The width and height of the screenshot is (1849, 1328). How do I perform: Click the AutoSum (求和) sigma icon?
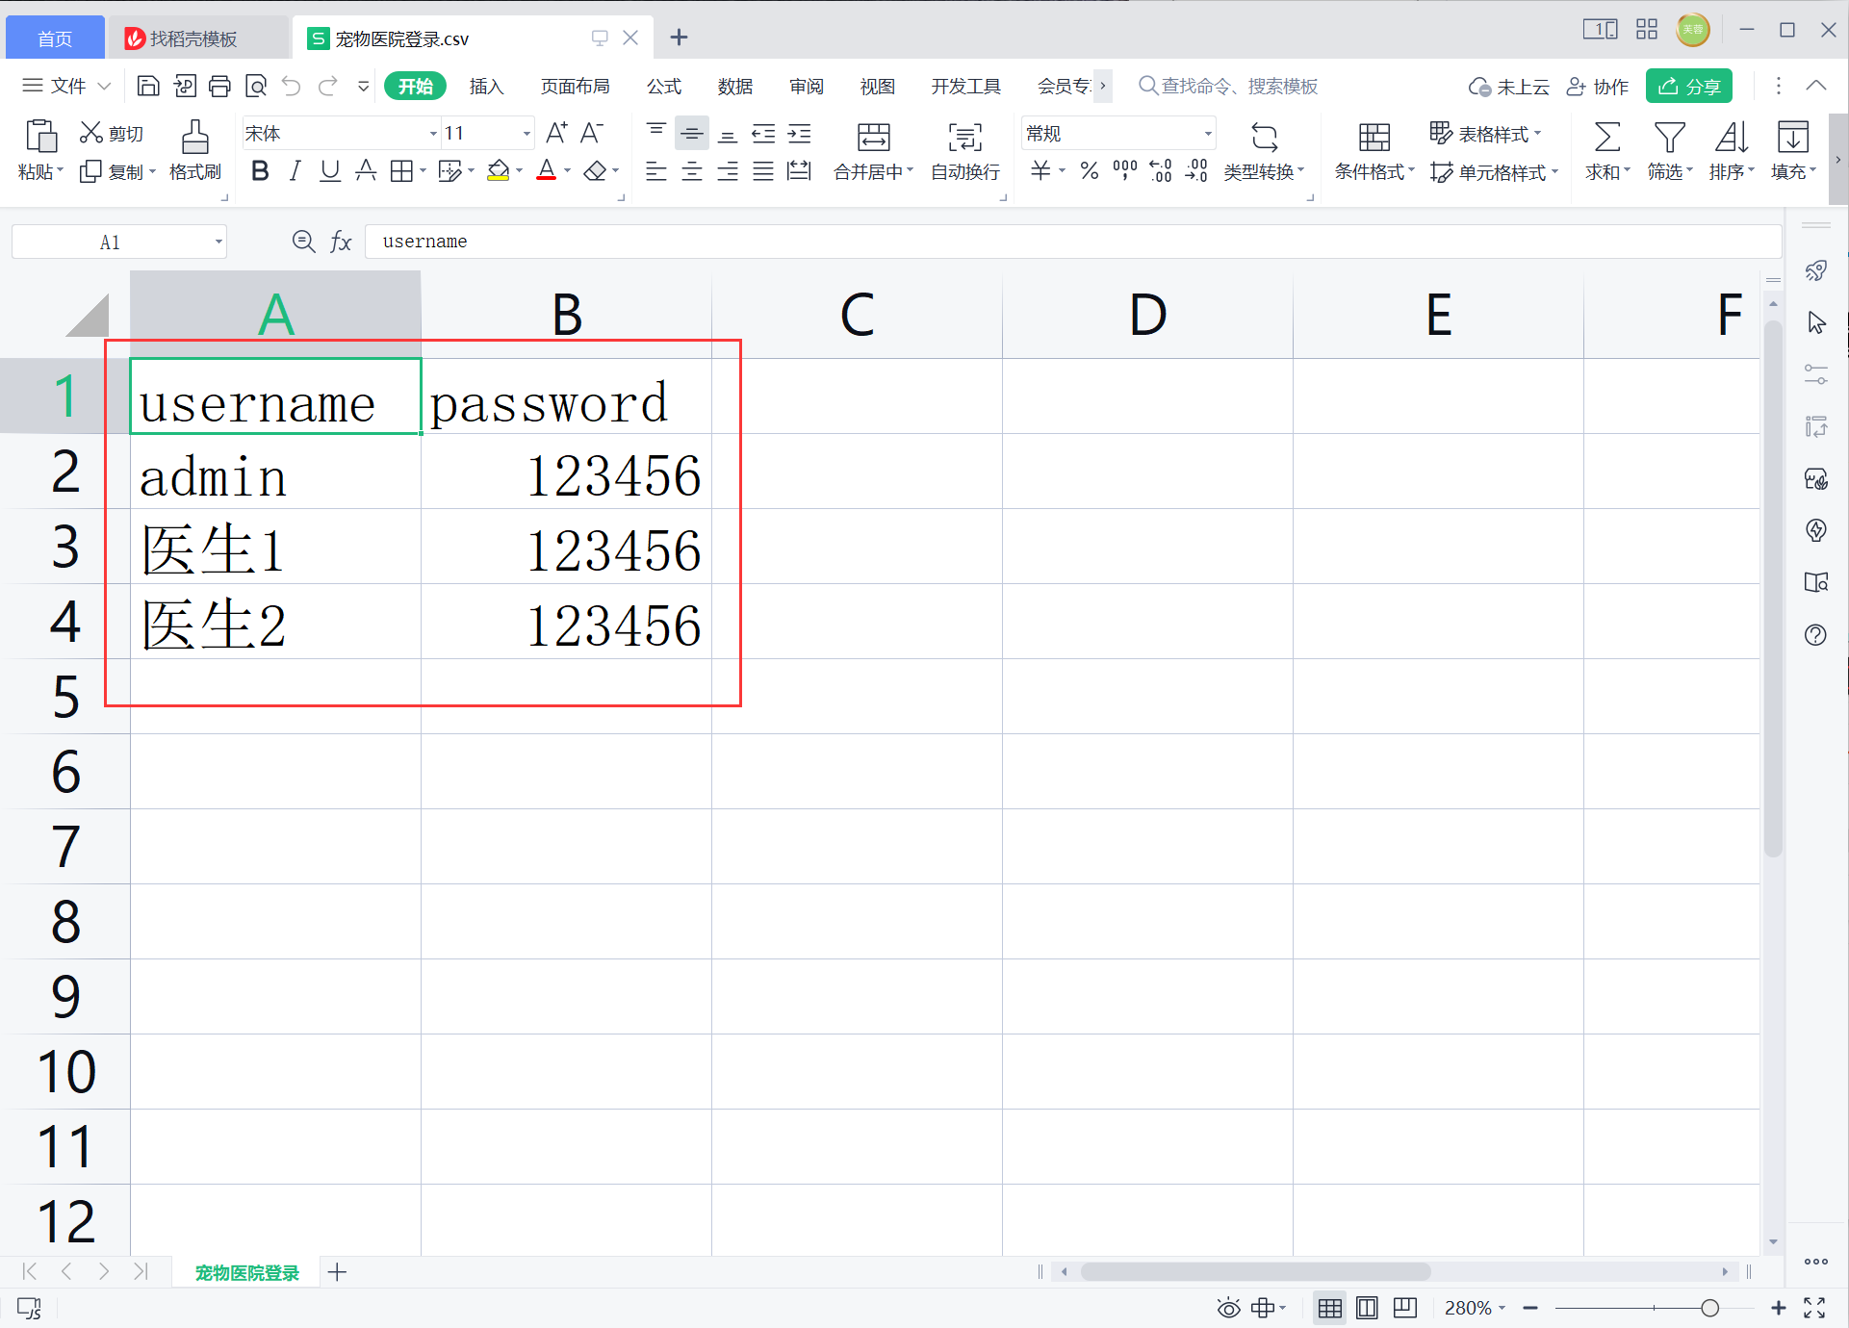(x=1606, y=138)
